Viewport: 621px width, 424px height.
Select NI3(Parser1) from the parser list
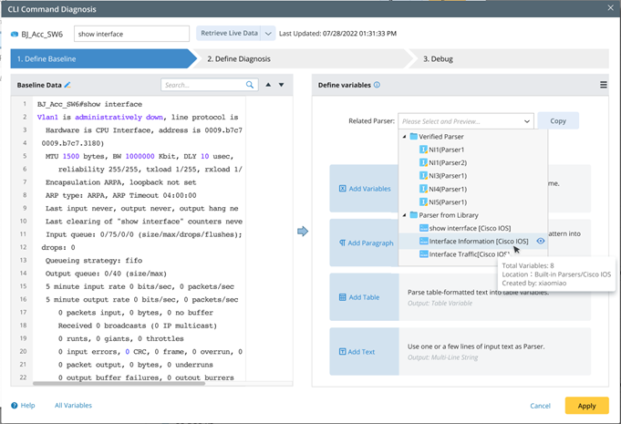click(x=447, y=176)
